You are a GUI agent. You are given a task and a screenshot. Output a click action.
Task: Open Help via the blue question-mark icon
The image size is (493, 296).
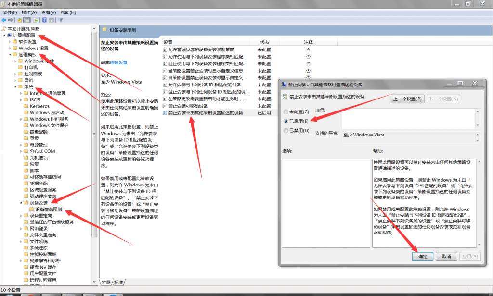44,20
